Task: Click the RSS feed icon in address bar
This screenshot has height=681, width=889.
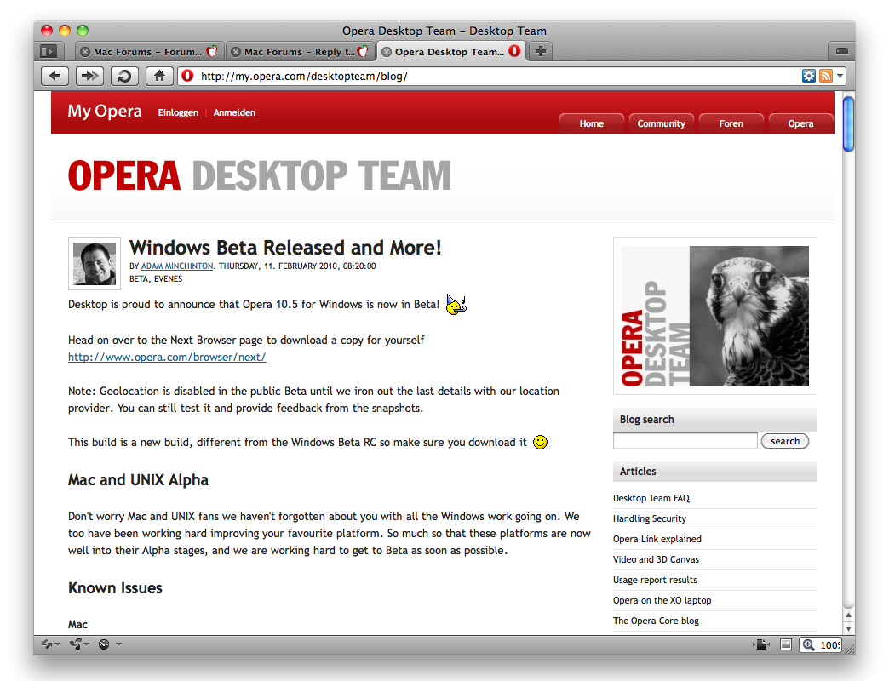Action: (x=825, y=76)
